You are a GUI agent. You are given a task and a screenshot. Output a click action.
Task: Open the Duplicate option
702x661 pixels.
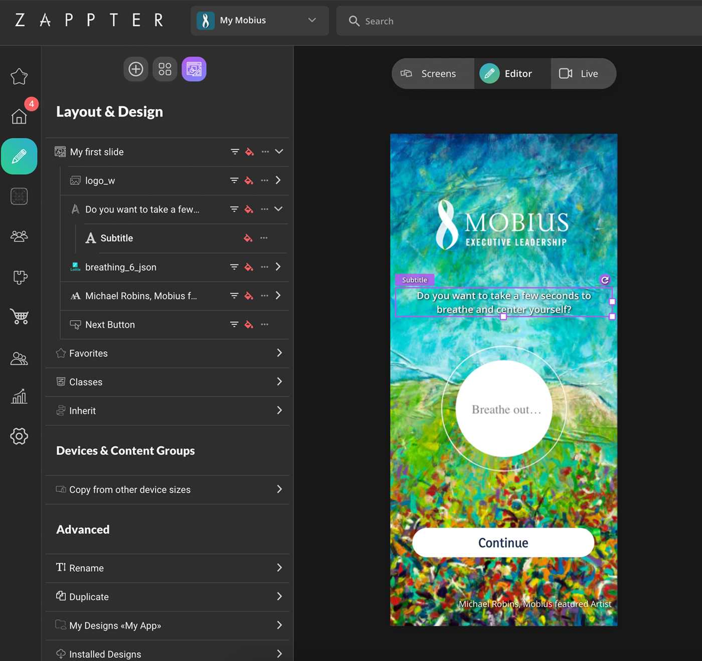[x=167, y=597]
